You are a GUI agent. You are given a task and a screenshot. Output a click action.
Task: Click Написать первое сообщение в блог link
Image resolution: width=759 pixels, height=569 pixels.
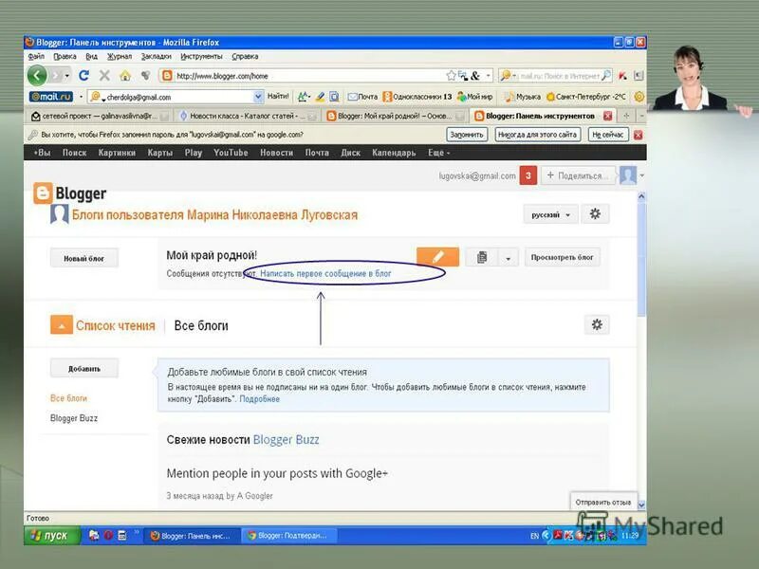pos(325,274)
